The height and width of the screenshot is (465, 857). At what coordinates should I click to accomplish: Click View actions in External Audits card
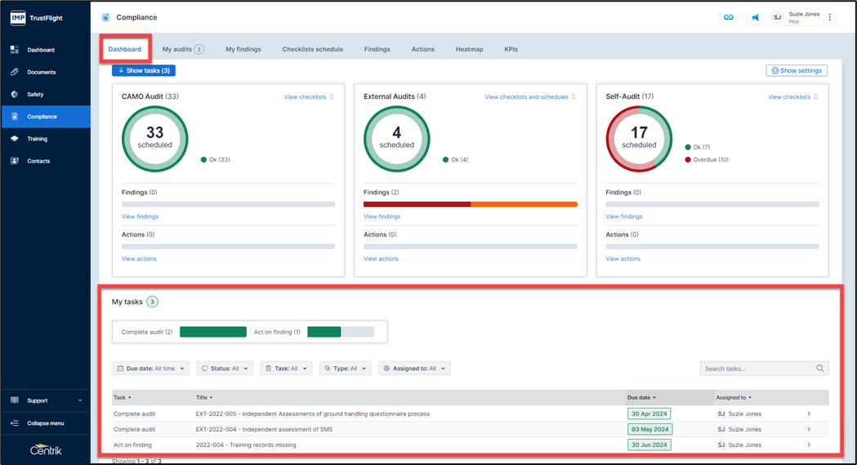[x=381, y=258]
